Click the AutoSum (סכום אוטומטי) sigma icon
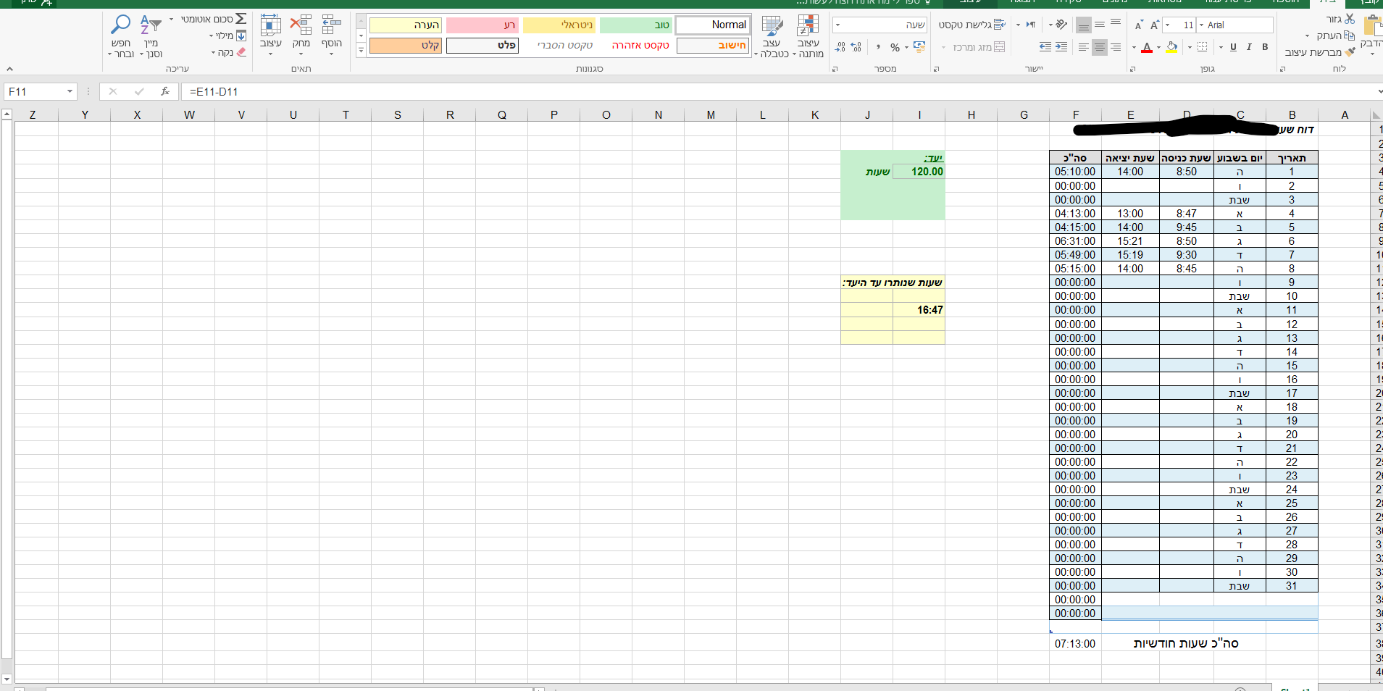The height and width of the screenshot is (691, 1383). pyautogui.click(x=241, y=19)
